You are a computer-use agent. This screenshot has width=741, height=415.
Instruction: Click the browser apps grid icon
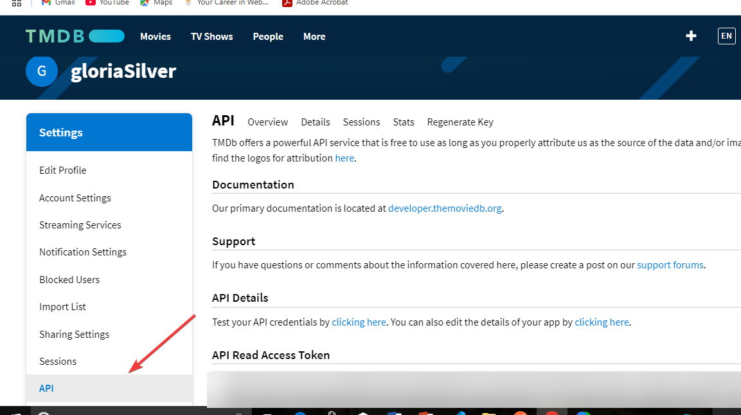click(x=17, y=3)
